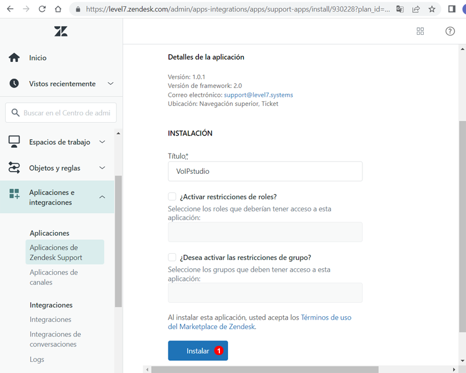Expand Objetos y reglas chevron
The height and width of the screenshot is (373, 466).
[102, 168]
